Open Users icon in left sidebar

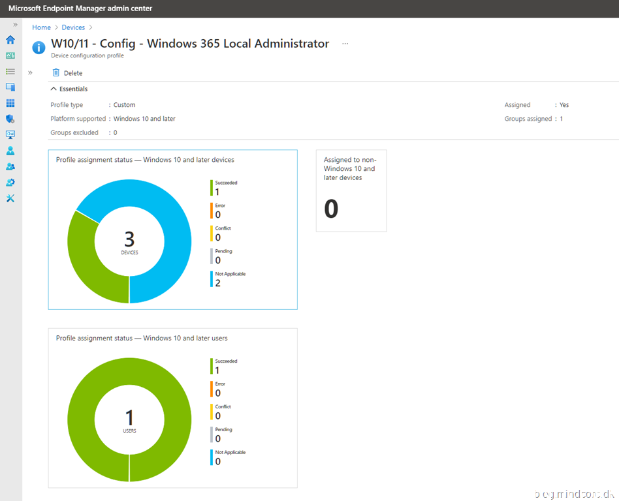[10, 151]
